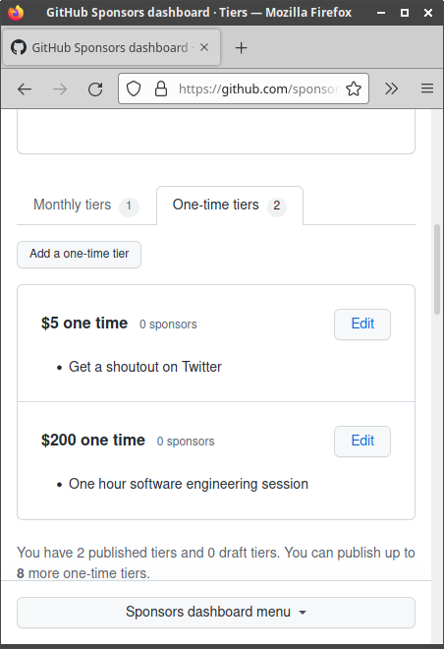Click the Firefox logo in title bar
The width and height of the screenshot is (444, 649).
[16, 13]
